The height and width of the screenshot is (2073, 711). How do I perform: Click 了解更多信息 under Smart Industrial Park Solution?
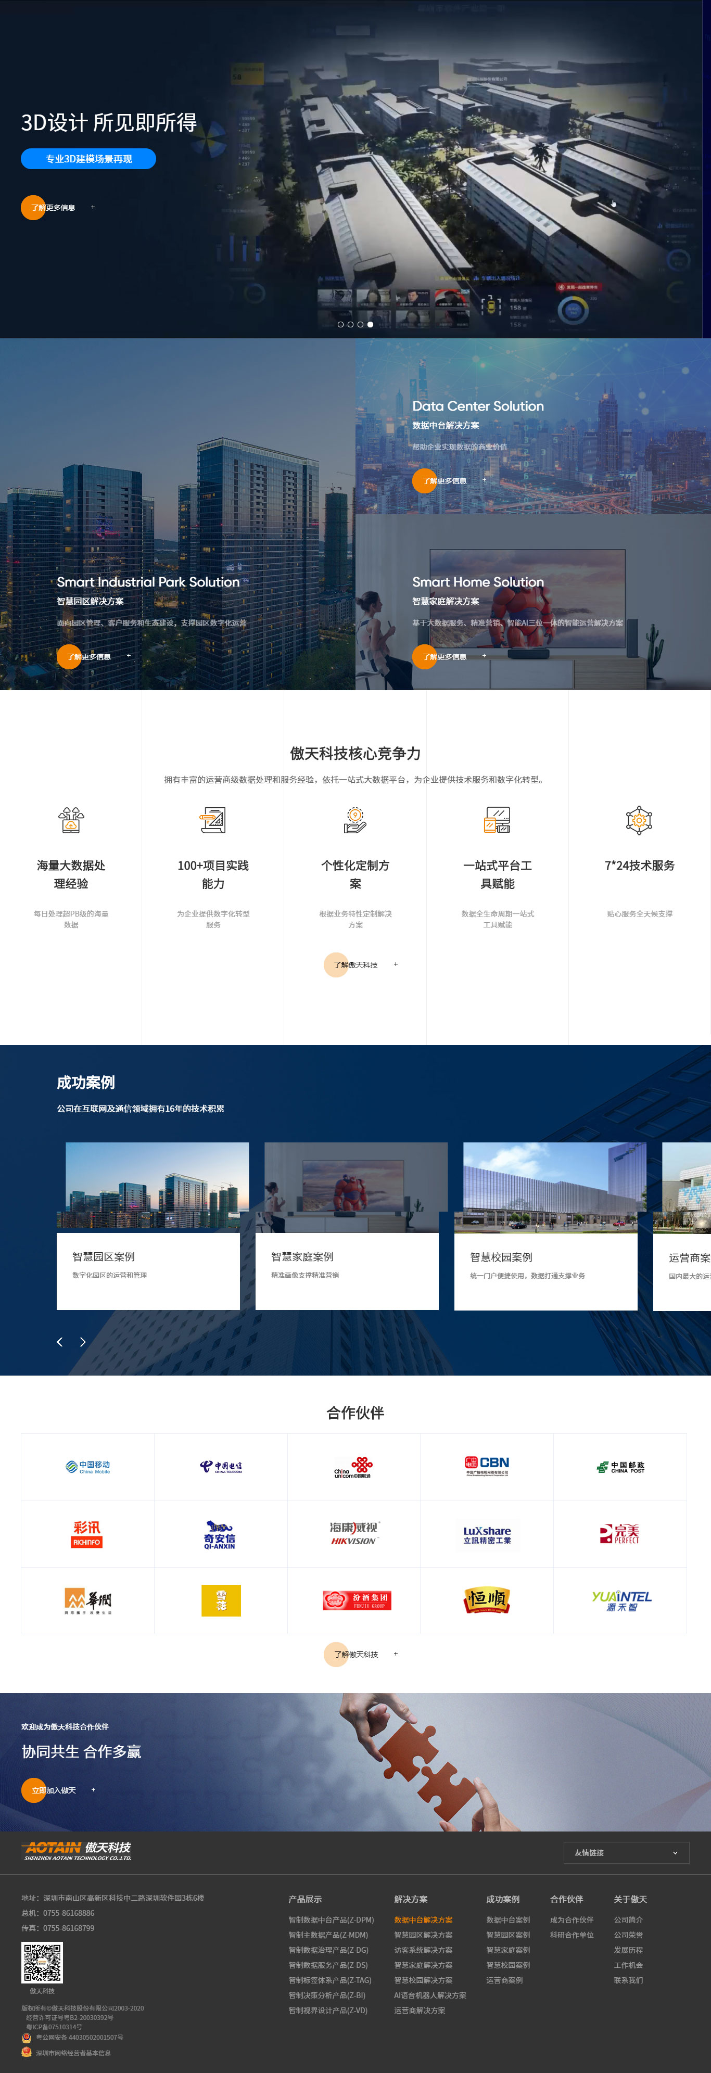(x=93, y=657)
